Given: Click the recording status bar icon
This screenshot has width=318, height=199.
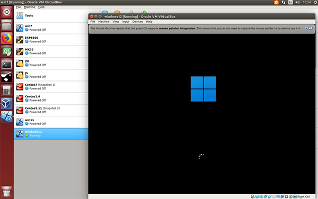Looking at the screenshot, I should pyautogui.click(x=282, y=196).
